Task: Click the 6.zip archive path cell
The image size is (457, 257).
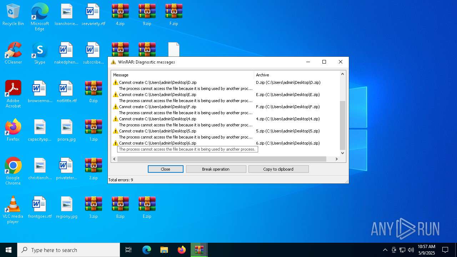Action: [x=288, y=143]
